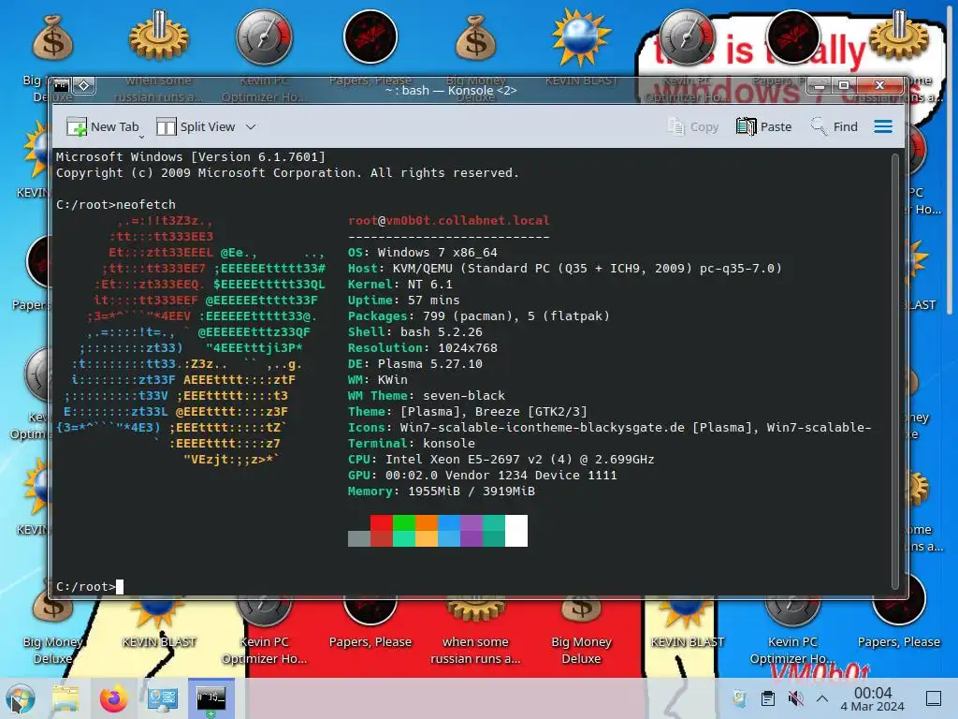Click the gray block in neofetch palette
958x719 pixels.
click(x=358, y=538)
